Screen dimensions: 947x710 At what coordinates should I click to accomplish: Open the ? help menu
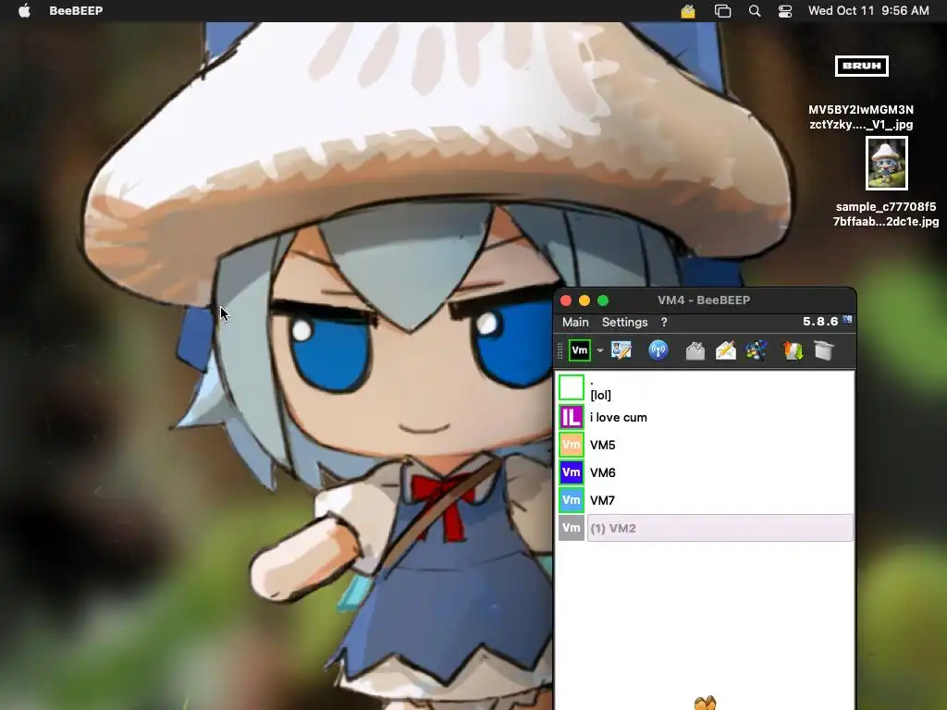click(x=664, y=323)
